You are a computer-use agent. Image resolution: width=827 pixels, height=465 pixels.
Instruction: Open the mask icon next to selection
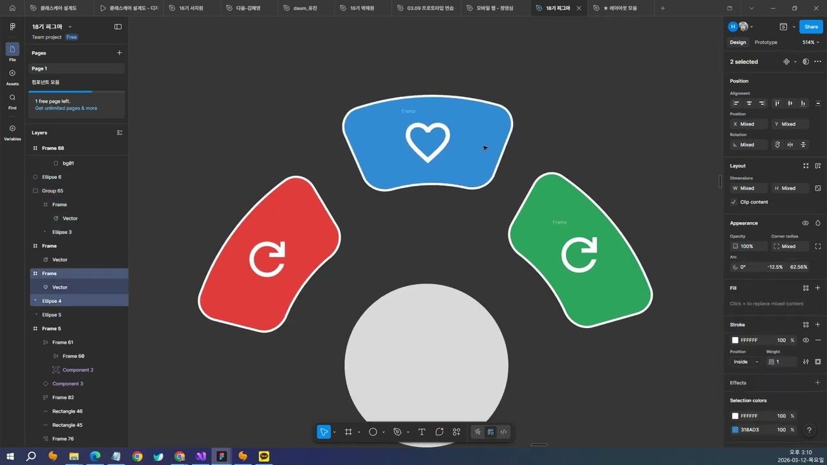point(806,62)
